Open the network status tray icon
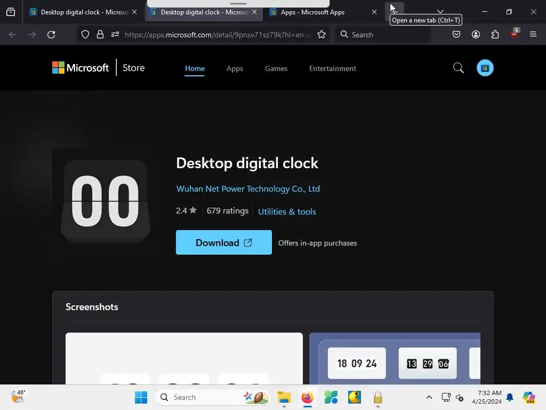Image resolution: width=546 pixels, height=410 pixels. [x=446, y=397]
